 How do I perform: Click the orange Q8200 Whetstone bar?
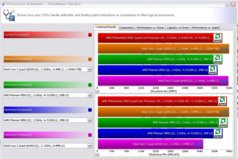tap(163, 112)
